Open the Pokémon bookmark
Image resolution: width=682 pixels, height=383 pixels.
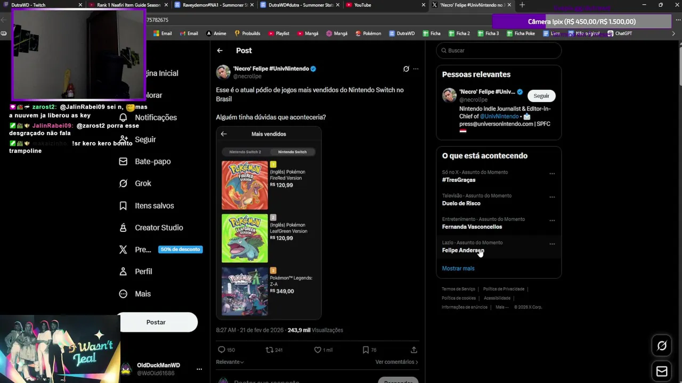(368, 34)
